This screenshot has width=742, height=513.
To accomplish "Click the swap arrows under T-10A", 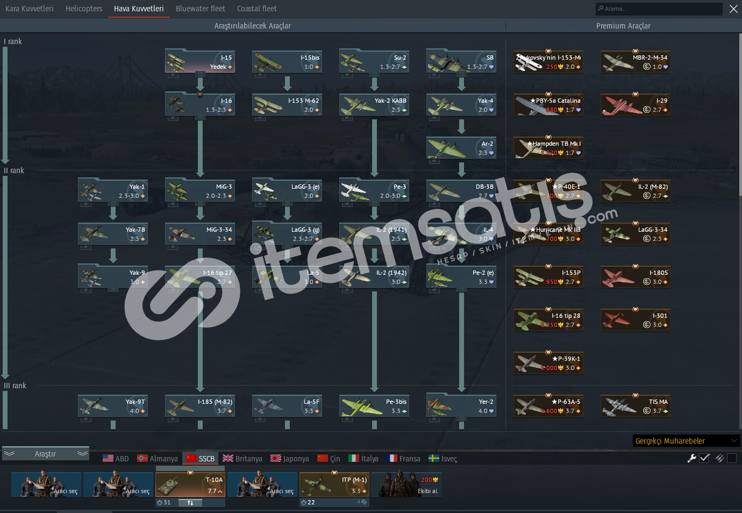I will (x=190, y=503).
